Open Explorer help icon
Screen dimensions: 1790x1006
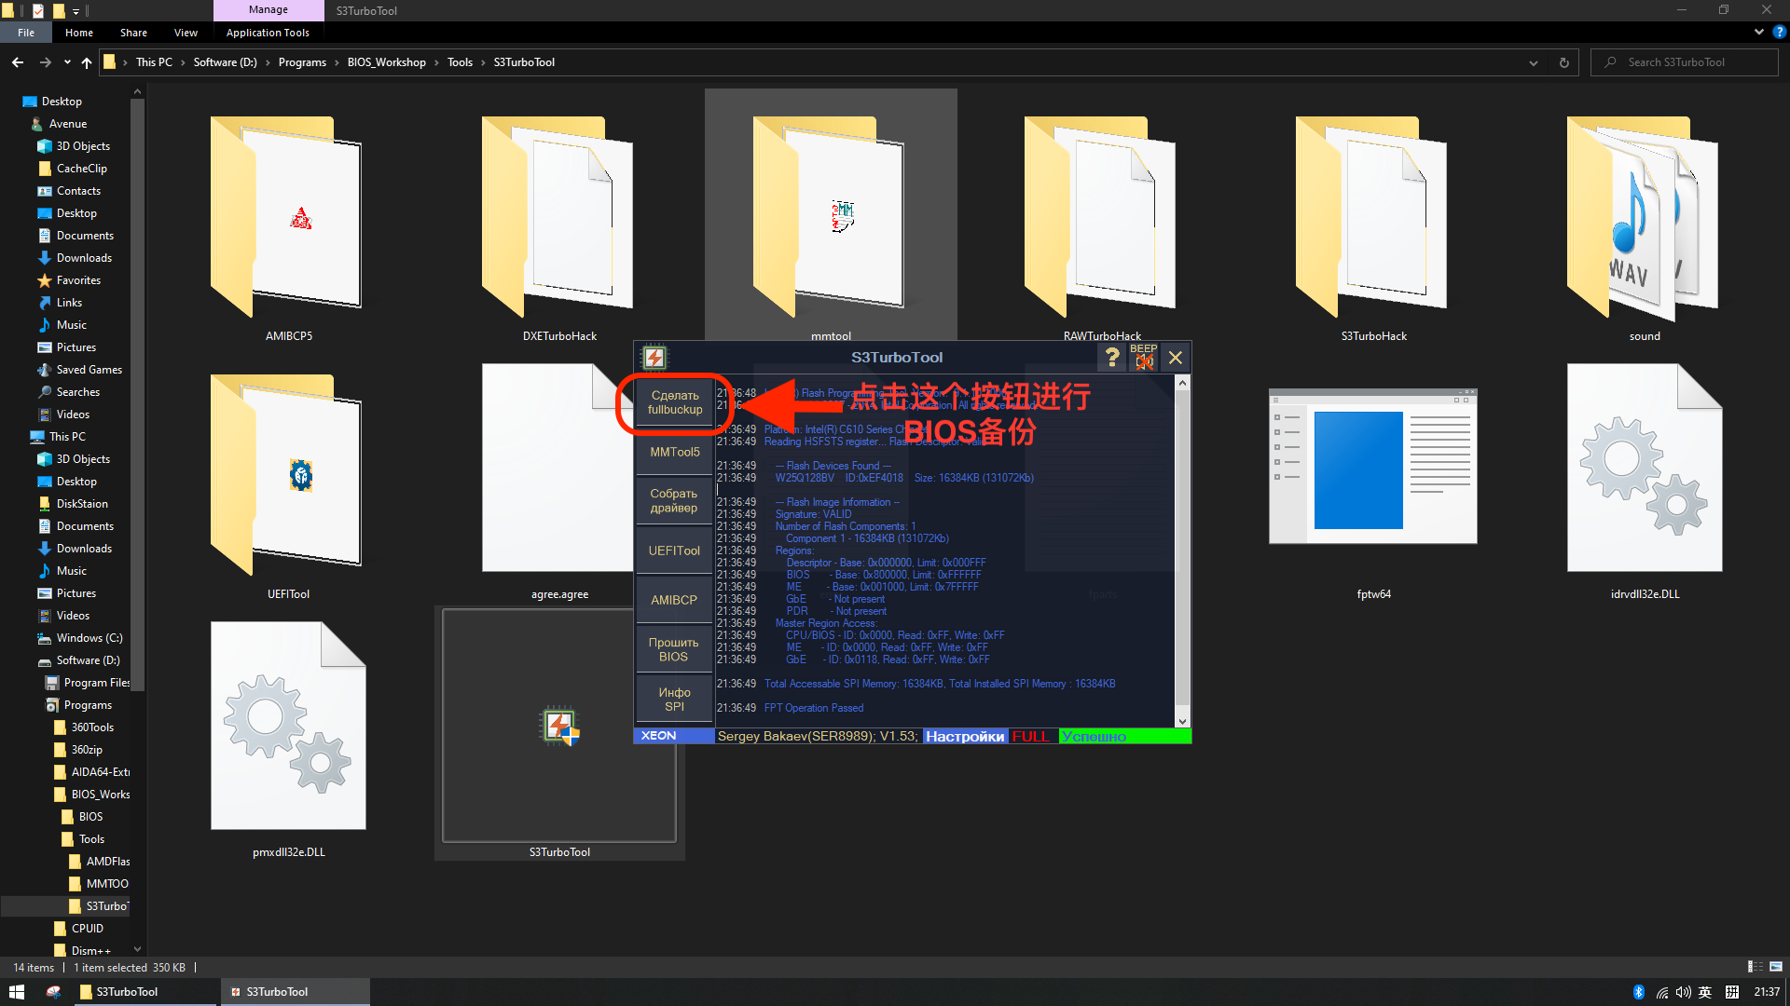click(1779, 32)
